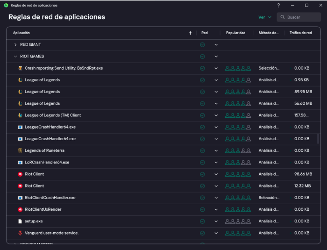The width and height of the screenshot is (327, 250).
Task: Sort by the Red column header
Action: pyautogui.click(x=205, y=33)
